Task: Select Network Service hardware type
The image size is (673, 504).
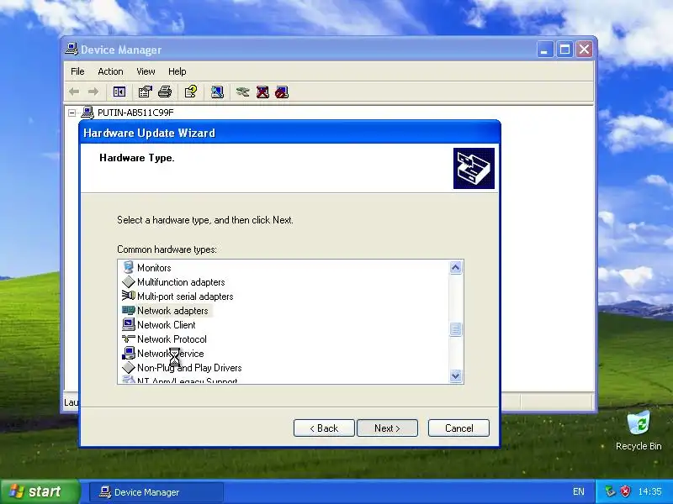Action: click(x=171, y=354)
